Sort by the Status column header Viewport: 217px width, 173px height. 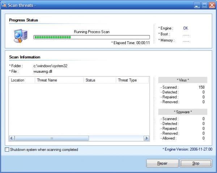[100, 80]
